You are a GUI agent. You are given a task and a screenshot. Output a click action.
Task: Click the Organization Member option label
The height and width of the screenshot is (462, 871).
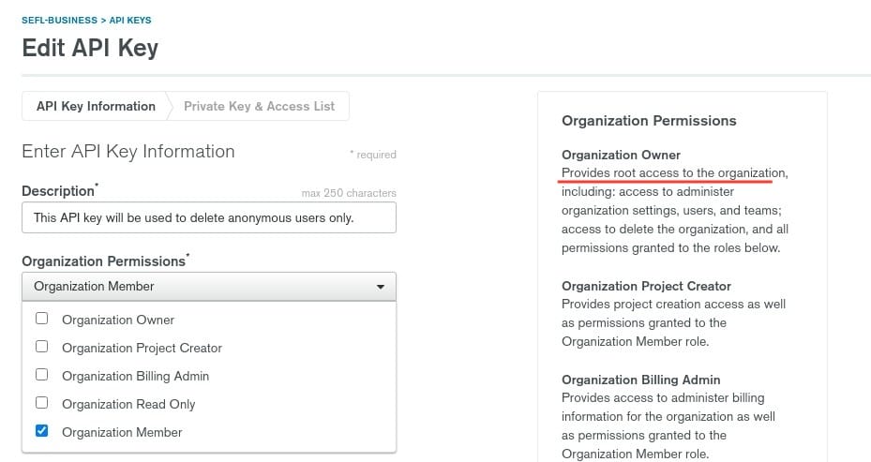pos(122,432)
